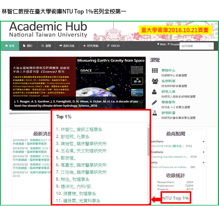Image resolution: width=219 pixels, height=206 pixels.
Task: Open the 2016/03/14 news item
Action: [x=32, y=174]
